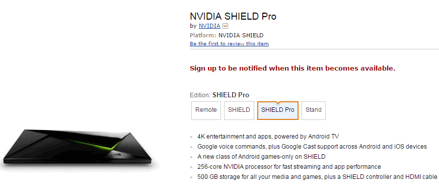Click the 'Sign up to be notified' message
The width and height of the screenshot is (439, 193).
point(292,68)
